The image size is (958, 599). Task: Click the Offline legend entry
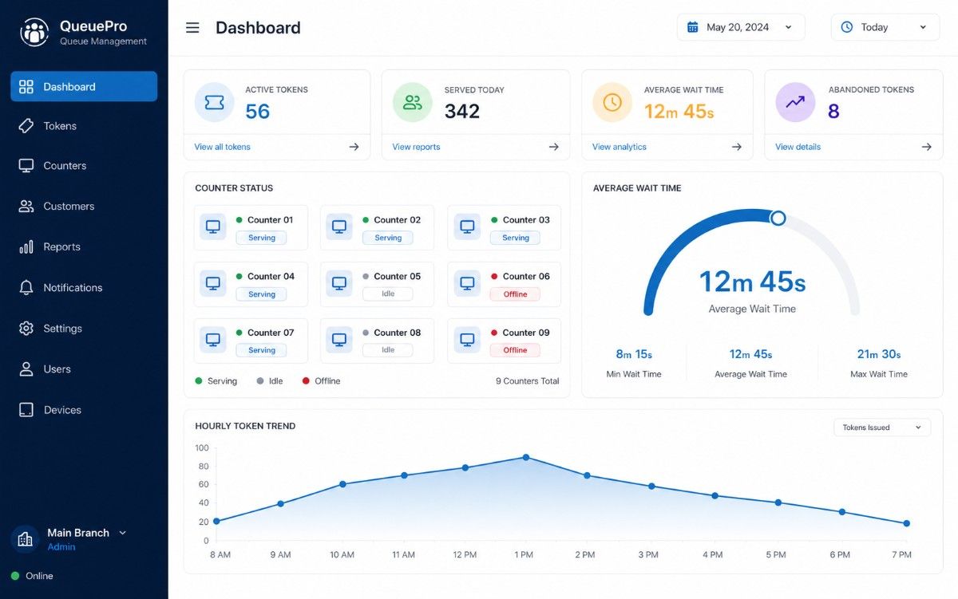click(321, 381)
